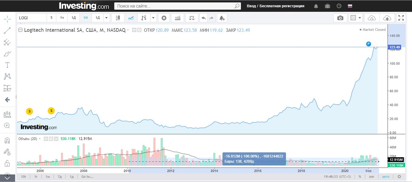Set time range to 1г
Screen dimensions: 412x182
coord(36,177)
